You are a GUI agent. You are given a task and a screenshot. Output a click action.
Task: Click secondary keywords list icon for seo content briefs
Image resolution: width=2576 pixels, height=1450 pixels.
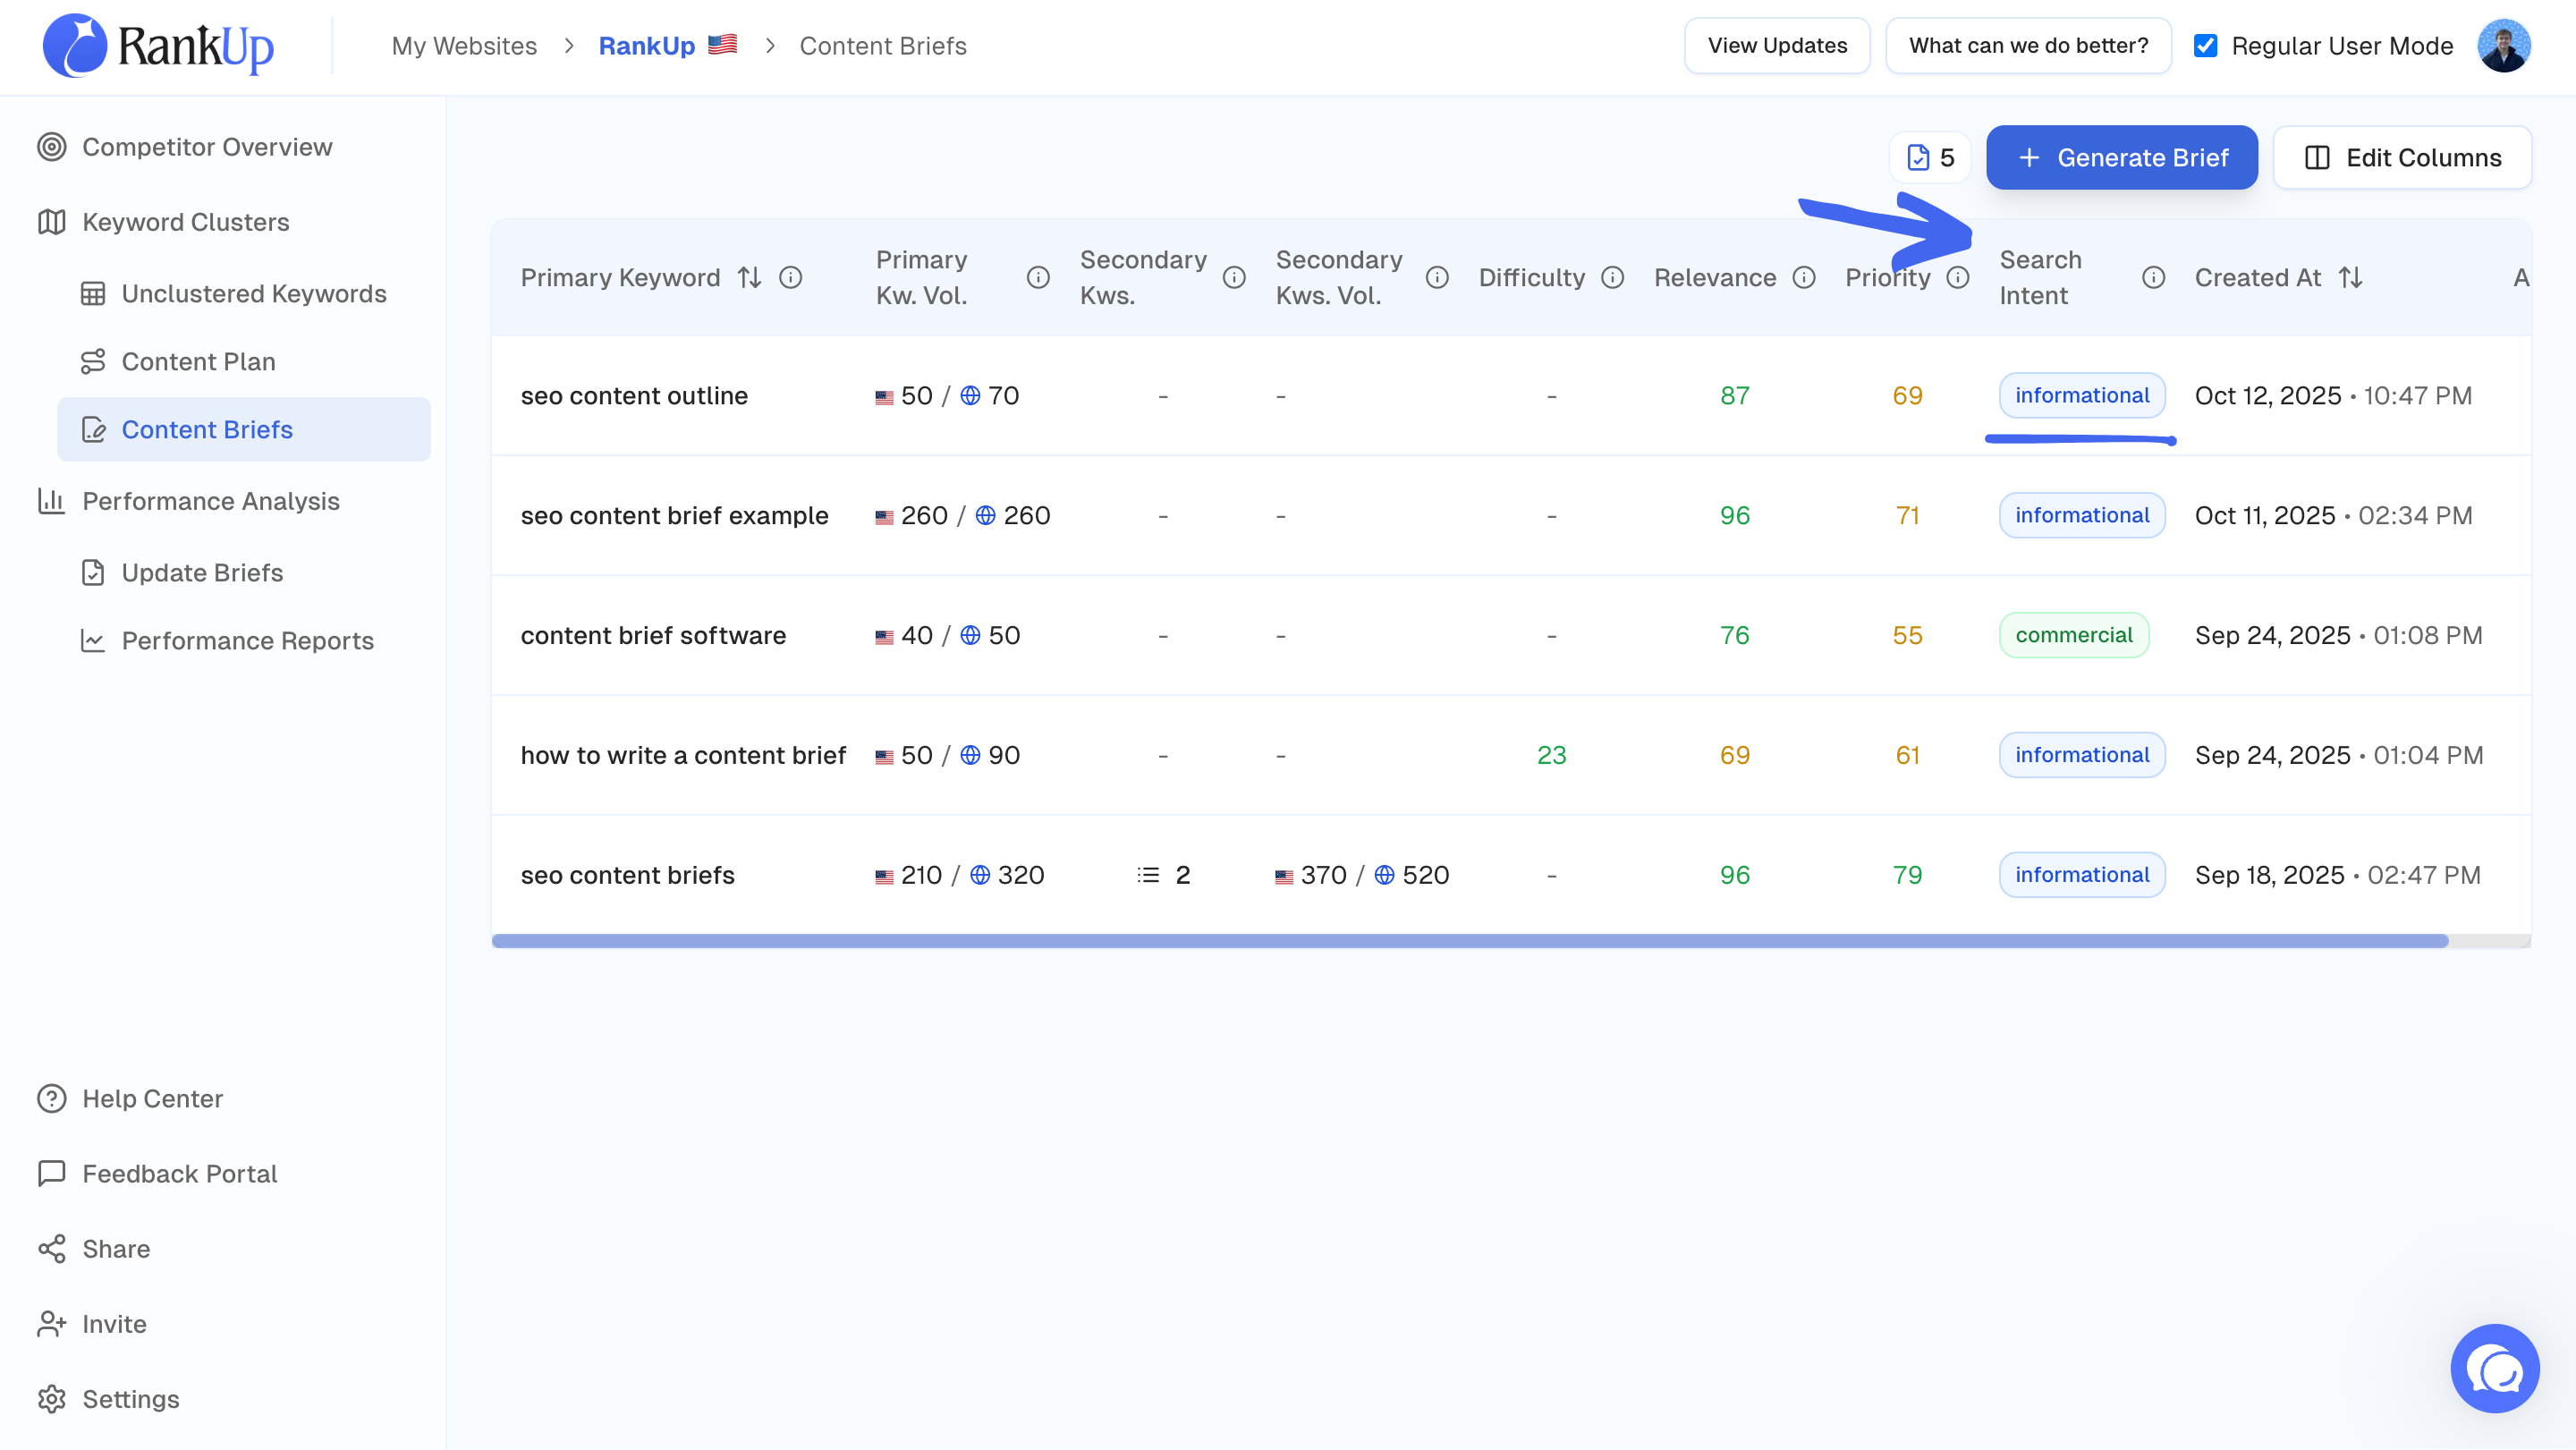[x=1148, y=875]
